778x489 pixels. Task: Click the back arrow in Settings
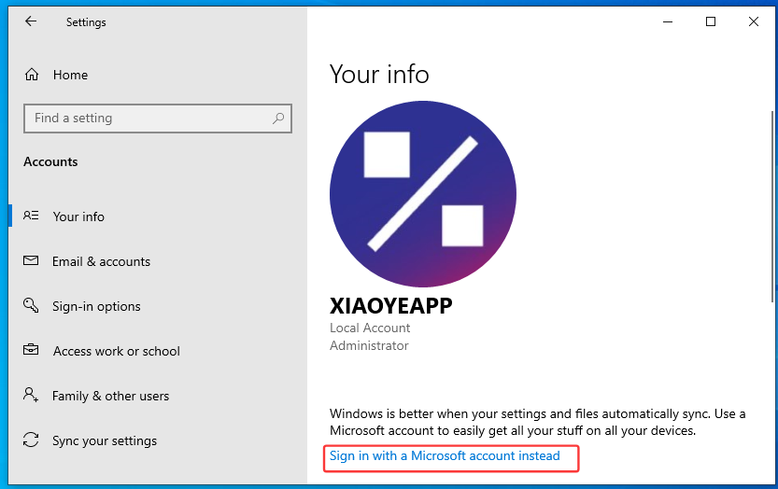click(31, 21)
